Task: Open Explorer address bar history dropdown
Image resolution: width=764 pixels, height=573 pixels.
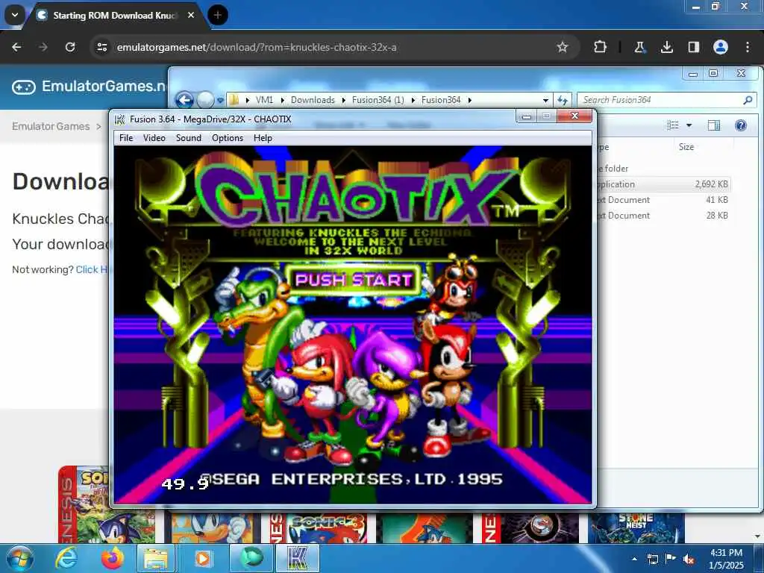Action: click(545, 100)
